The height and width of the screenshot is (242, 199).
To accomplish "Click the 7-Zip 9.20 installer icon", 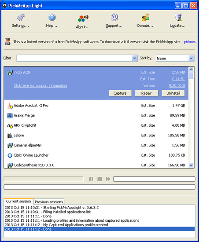I will click(10, 73).
